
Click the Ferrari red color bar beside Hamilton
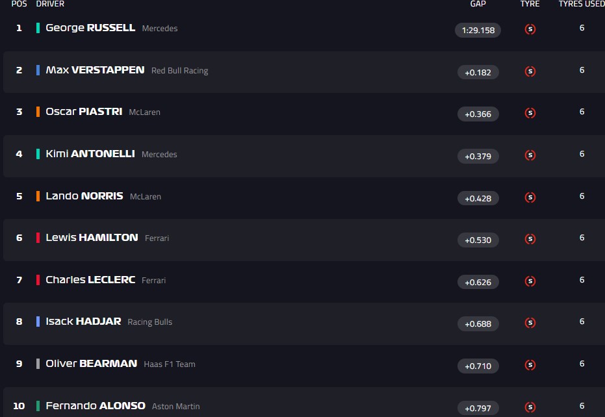(x=38, y=238)
